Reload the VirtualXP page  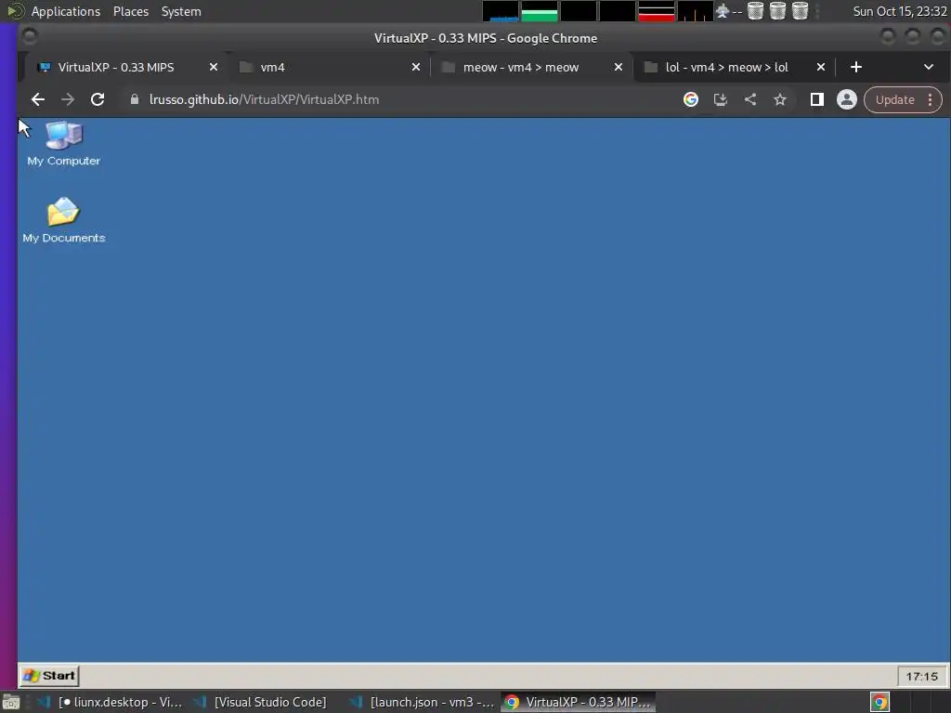coord(97,99)
